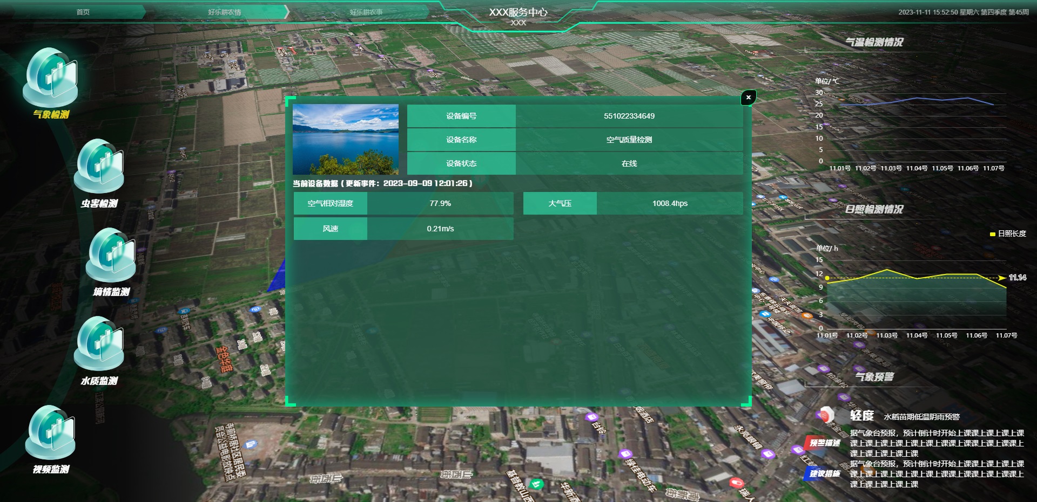Click the 当前设备数据 update time heading

point(383,183)
